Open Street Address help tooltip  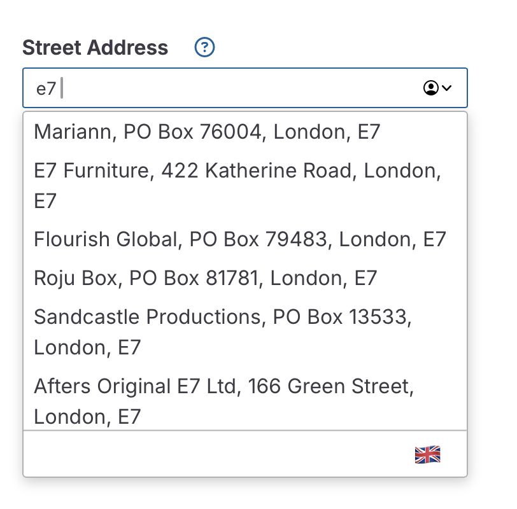[205, 47]
